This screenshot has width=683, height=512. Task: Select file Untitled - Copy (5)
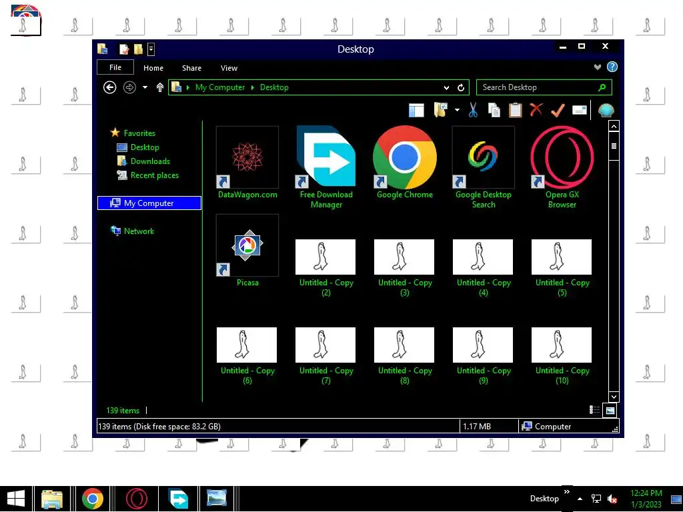(x=562, y=268)
